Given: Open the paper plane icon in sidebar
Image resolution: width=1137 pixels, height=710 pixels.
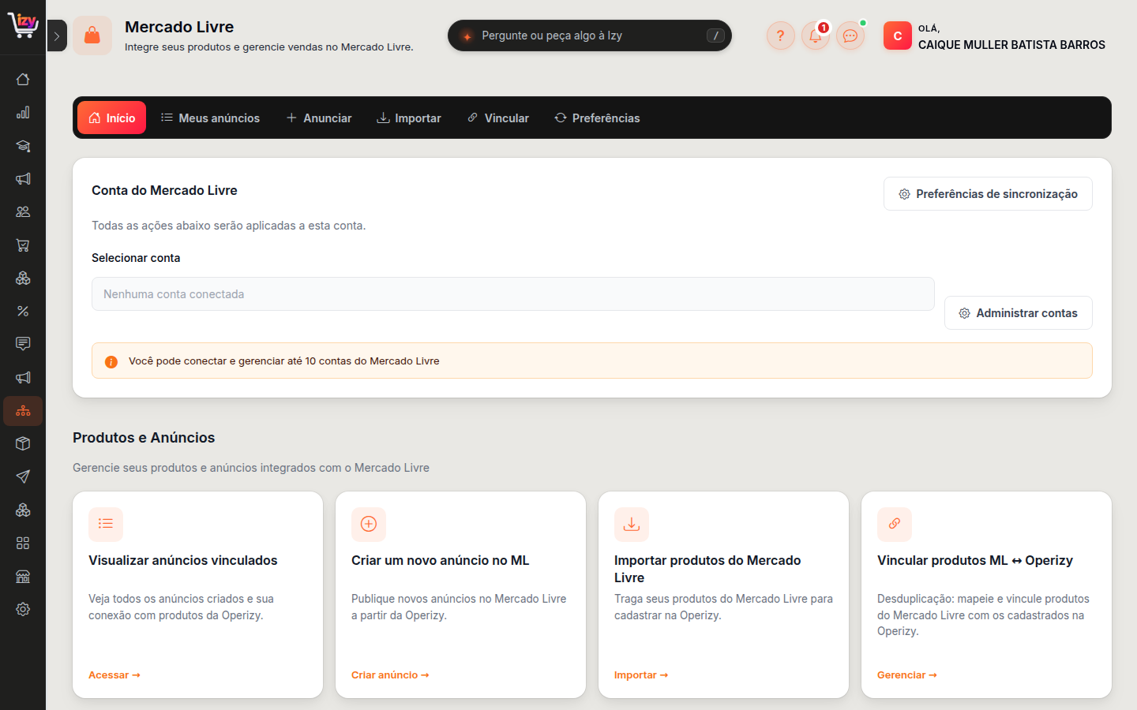Looking at the screenshot, I should [23, 476].
